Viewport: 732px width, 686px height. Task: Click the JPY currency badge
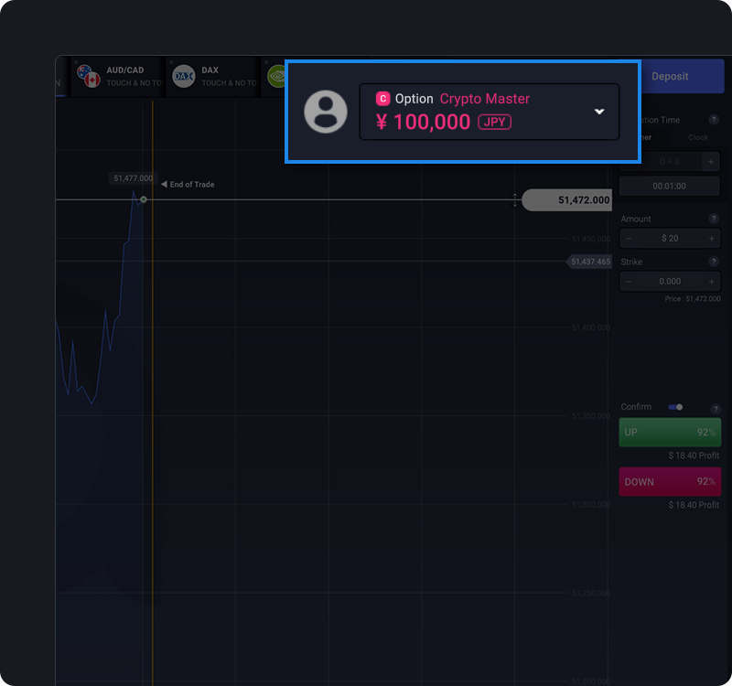tap(494, 122)
